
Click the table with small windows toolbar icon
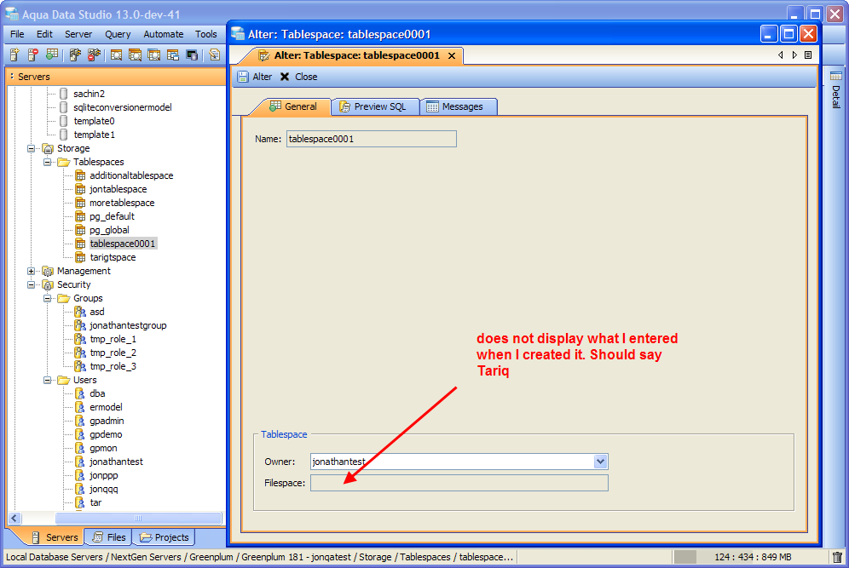[x=173, y=55]
